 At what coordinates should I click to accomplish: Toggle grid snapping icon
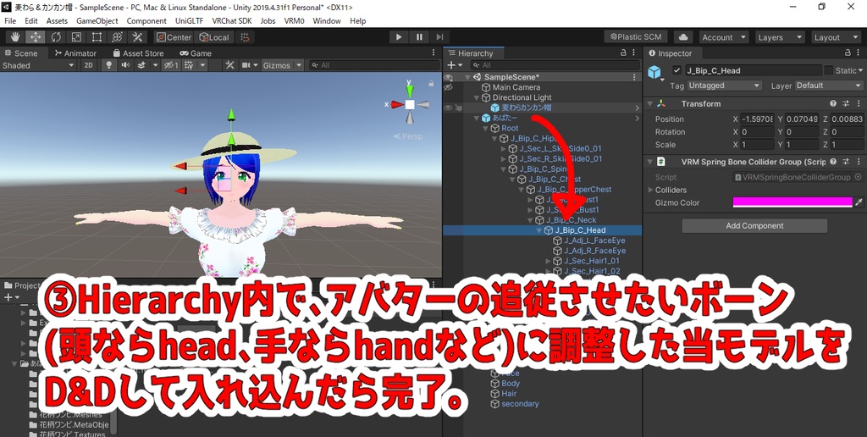(245, 37)
